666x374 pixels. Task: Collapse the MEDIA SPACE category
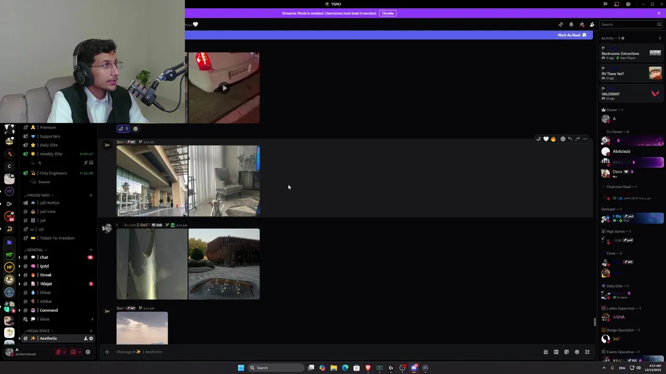coord(39,331)
